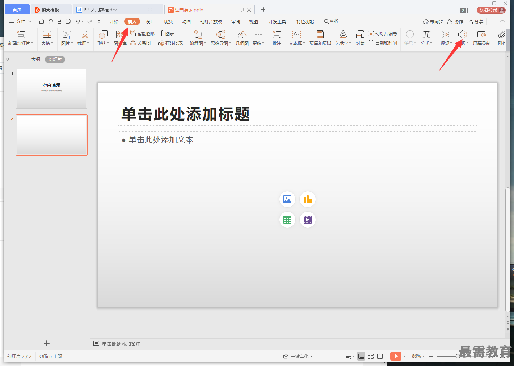Image resolution: width=514 pixels, height=366 pixels.
Task: Click the Audio speaker icon
Action: pyautogui.click(x=462, y=34)
